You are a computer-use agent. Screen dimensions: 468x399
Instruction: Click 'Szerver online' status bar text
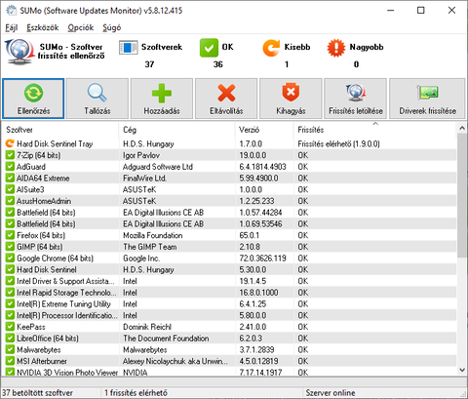coord(331,393)
